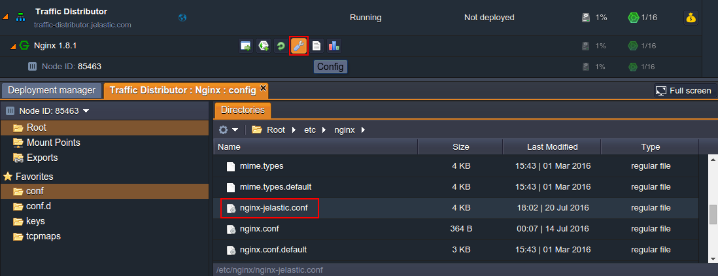Viewport: 718px width, 276px height.
Task: Click the mime.types file icon
Action: coord(231,167)
